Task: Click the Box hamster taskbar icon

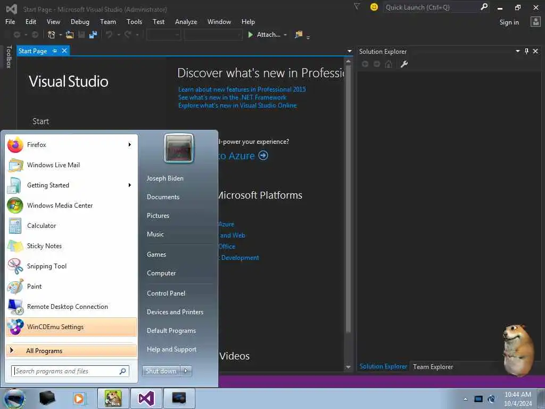Action: click(x=113, y=398)
